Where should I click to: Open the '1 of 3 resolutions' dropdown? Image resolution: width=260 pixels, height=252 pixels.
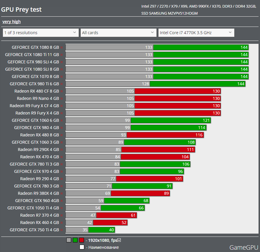point(41,33)
